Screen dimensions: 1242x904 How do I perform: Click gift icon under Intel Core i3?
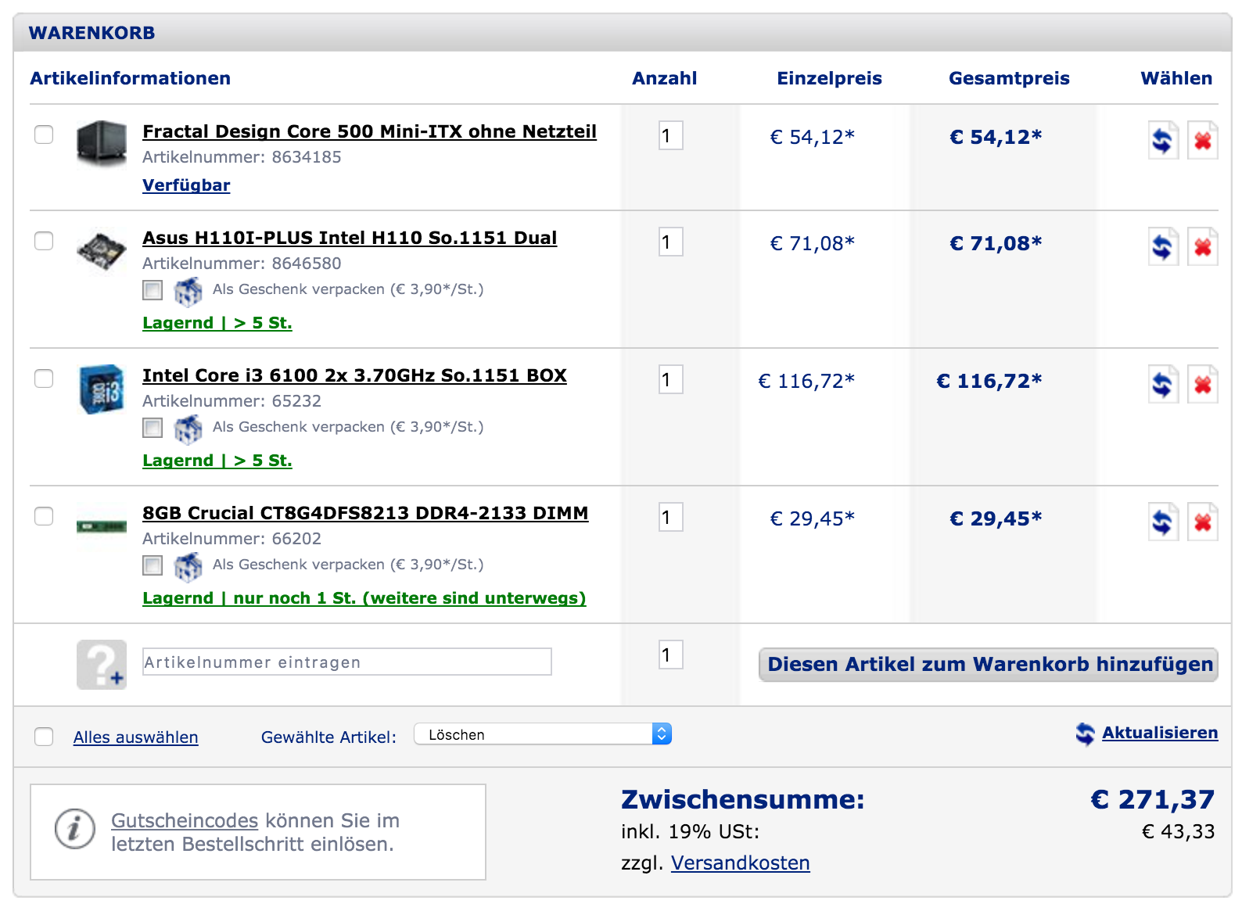[x=188, y=429]
